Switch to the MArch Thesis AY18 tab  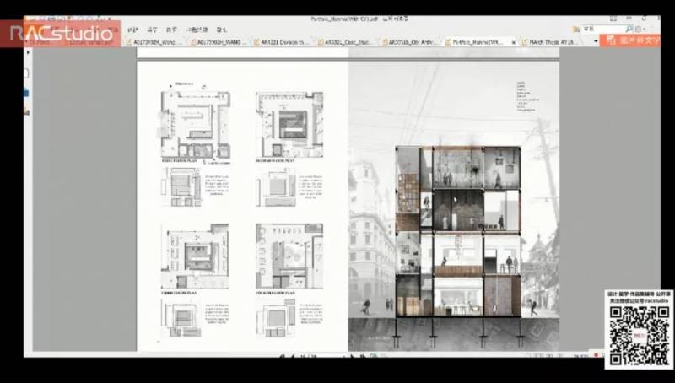click(553, 40)
